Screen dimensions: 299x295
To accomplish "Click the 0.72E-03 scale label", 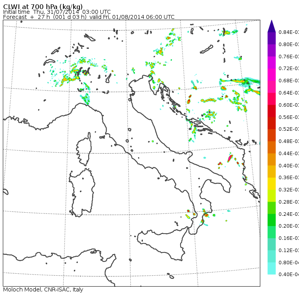I will tap(289, 69).
